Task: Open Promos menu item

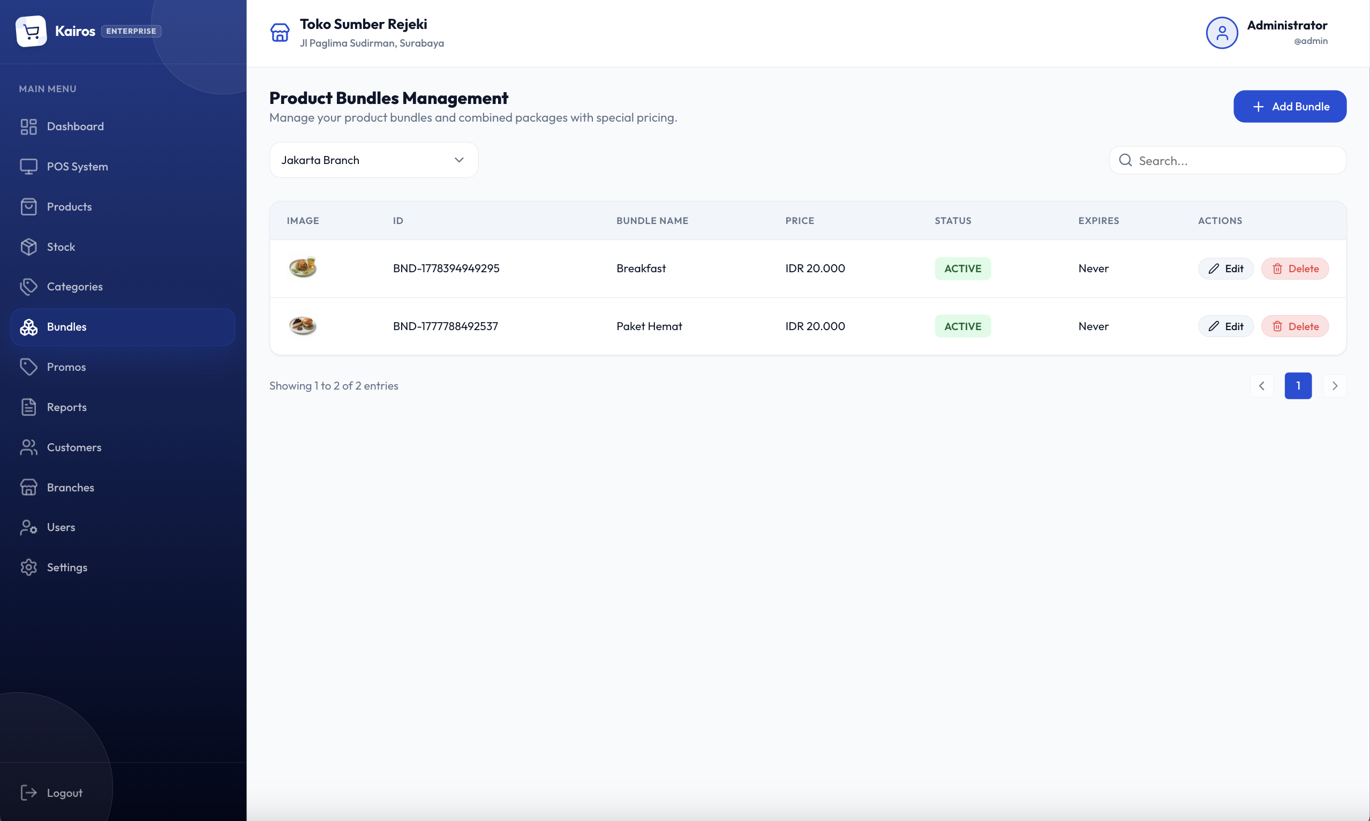Action: (123, 367)
